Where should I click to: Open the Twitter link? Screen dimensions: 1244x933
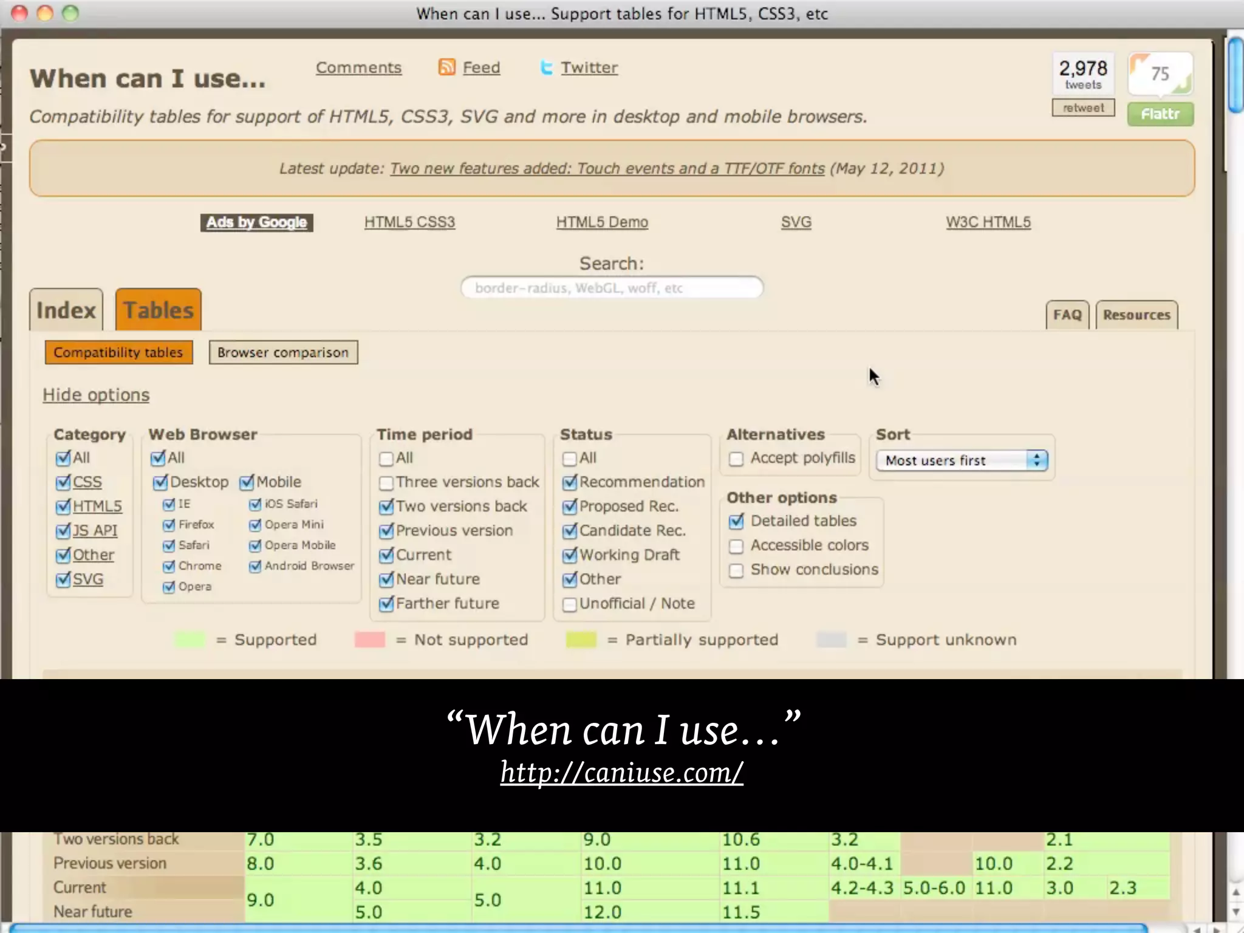click(x=589, y=67)
